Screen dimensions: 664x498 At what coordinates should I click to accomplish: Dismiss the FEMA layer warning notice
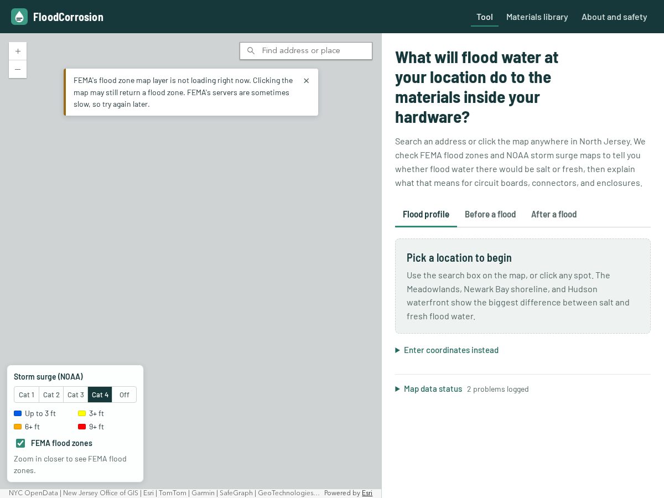click(x=307, y=81)
